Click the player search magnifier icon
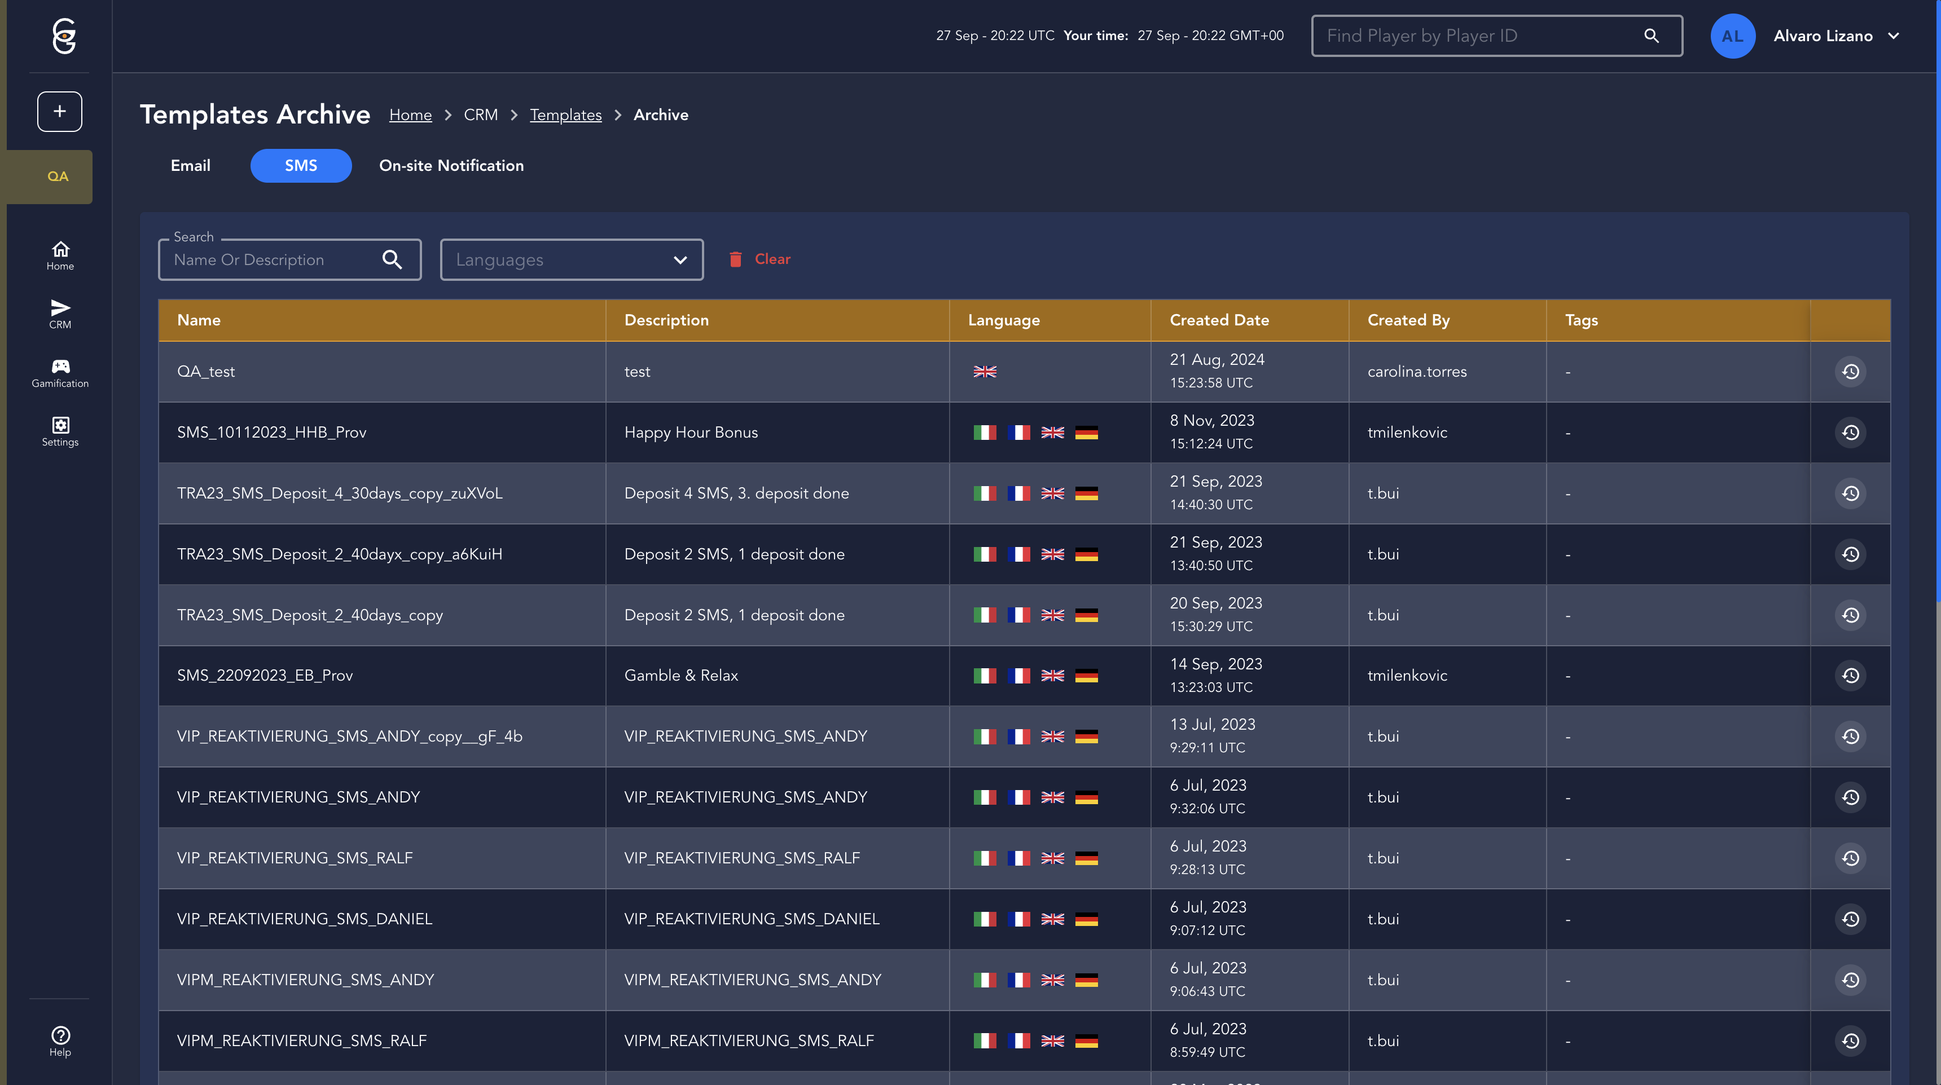 tap(1651, 36)
